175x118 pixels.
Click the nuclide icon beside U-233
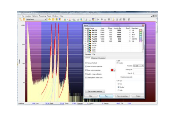pos(90,47)
